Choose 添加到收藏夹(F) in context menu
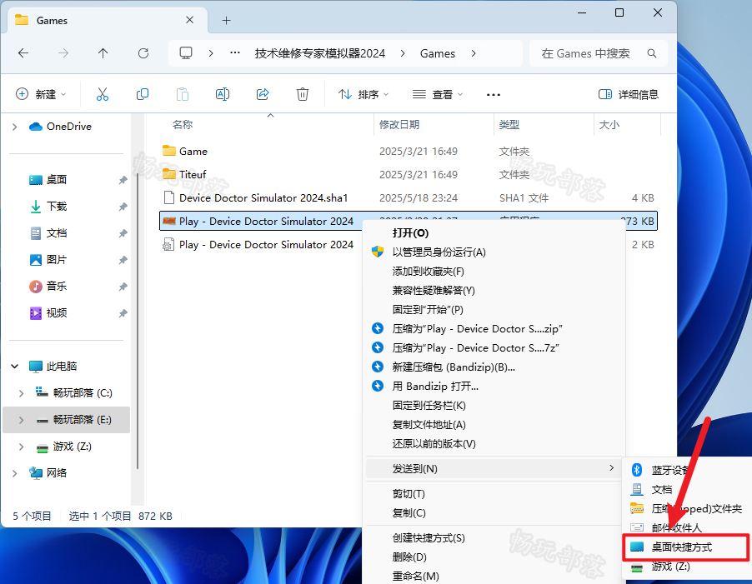The width and height of the screenshot is (752, 584). coord(495,272)
